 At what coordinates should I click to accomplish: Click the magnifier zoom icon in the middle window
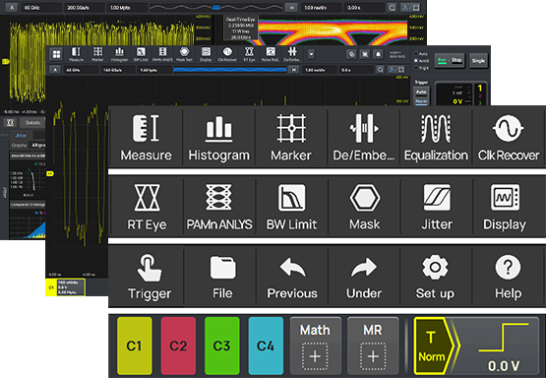pyautogui.click(x=381, y=70)
